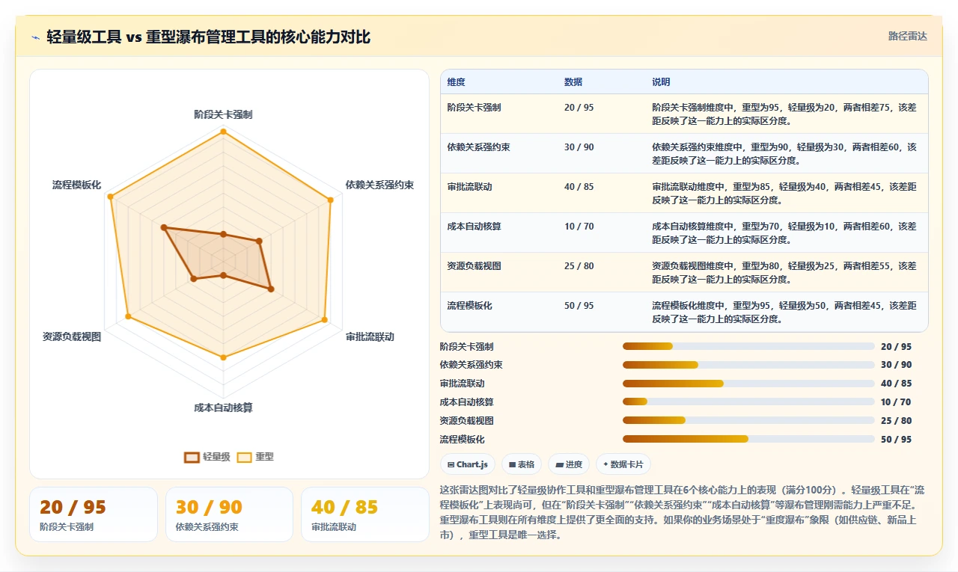The height and width of the screenshot is (572, 958).
Task: Select the 审批流联动 table row name
Action: (469, 187)
